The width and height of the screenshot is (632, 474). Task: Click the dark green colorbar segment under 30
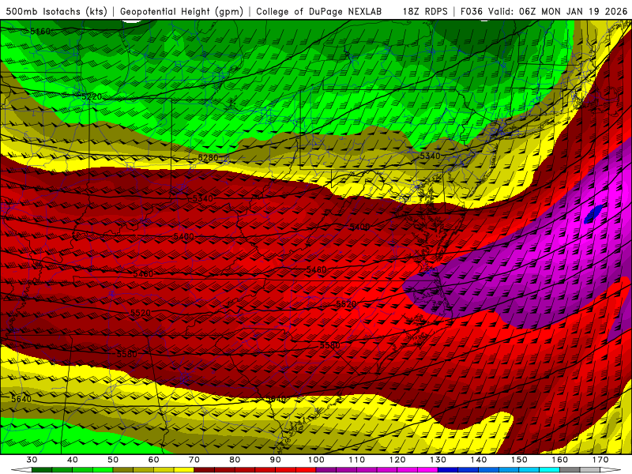(x=42, y=470)
